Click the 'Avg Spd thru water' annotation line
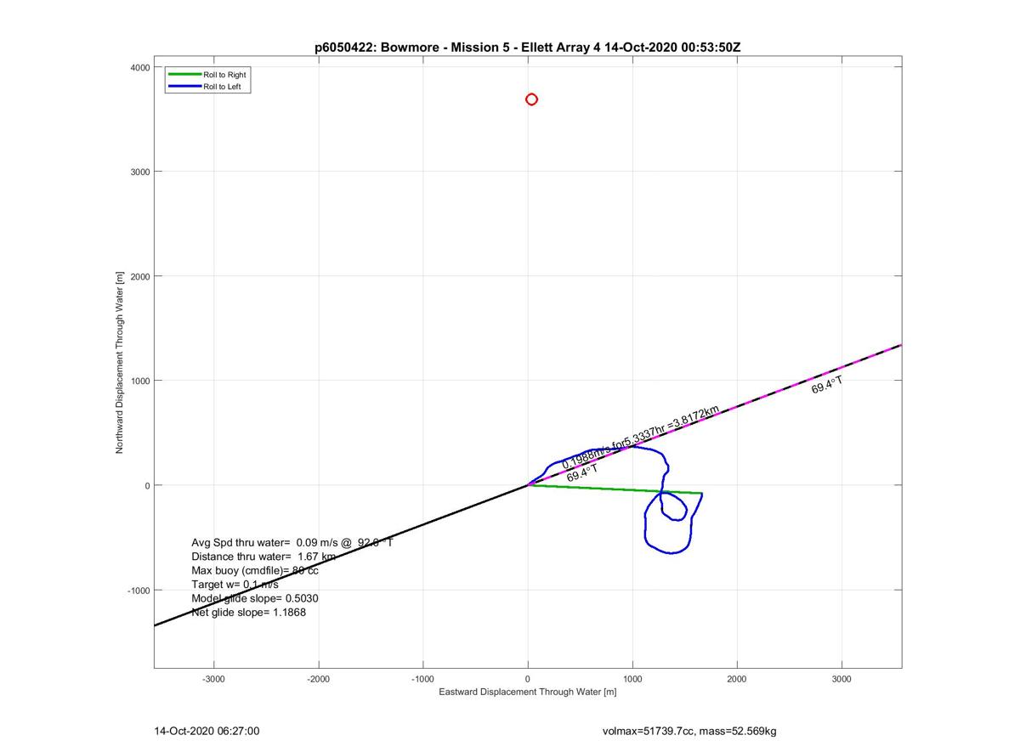 pyautogui.click(x=292, y=542)
